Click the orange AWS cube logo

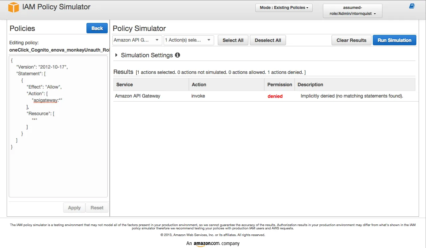pyautogui.click(x=14, y=7)
